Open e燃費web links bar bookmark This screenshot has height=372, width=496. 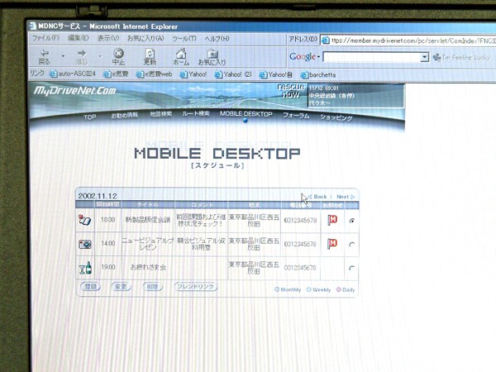pos(154,74)
